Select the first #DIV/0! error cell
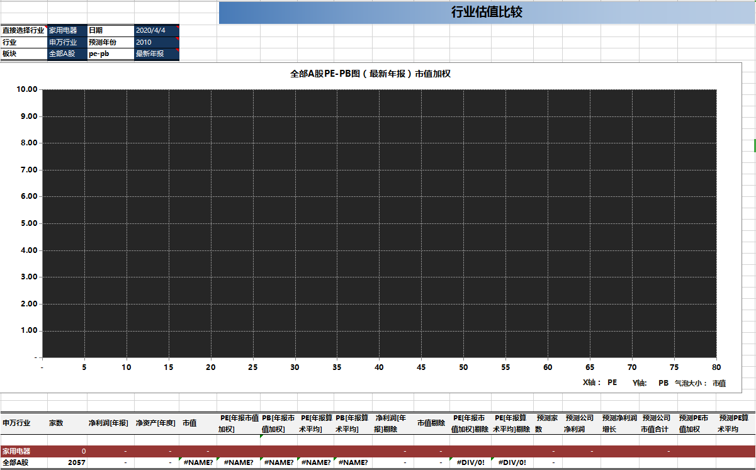Screen dimensions: 756x470 470,462
